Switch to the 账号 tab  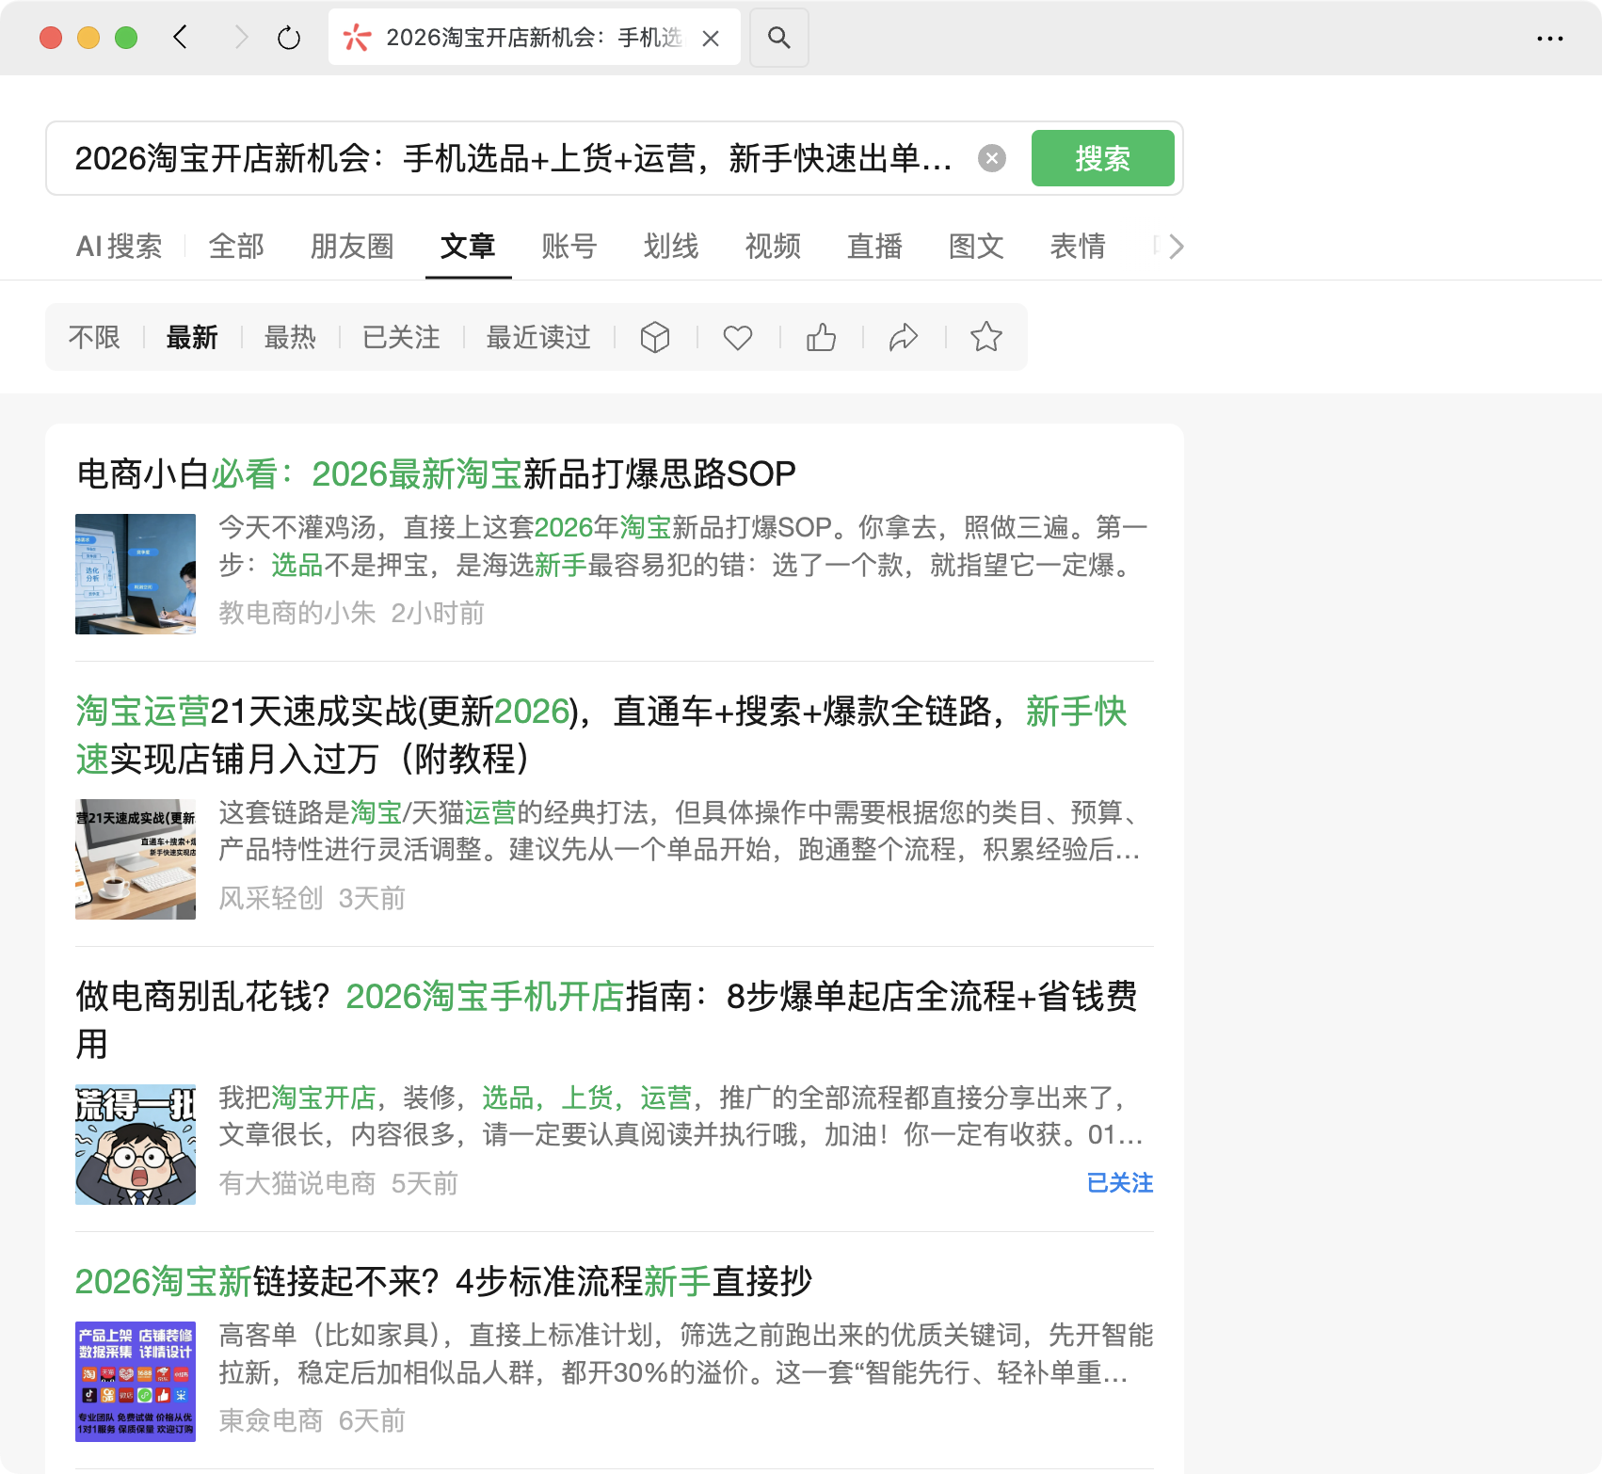[x=569, y=247]
